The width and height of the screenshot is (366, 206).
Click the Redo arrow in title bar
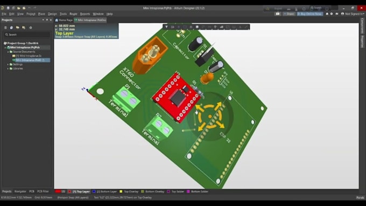coord(34,8)
